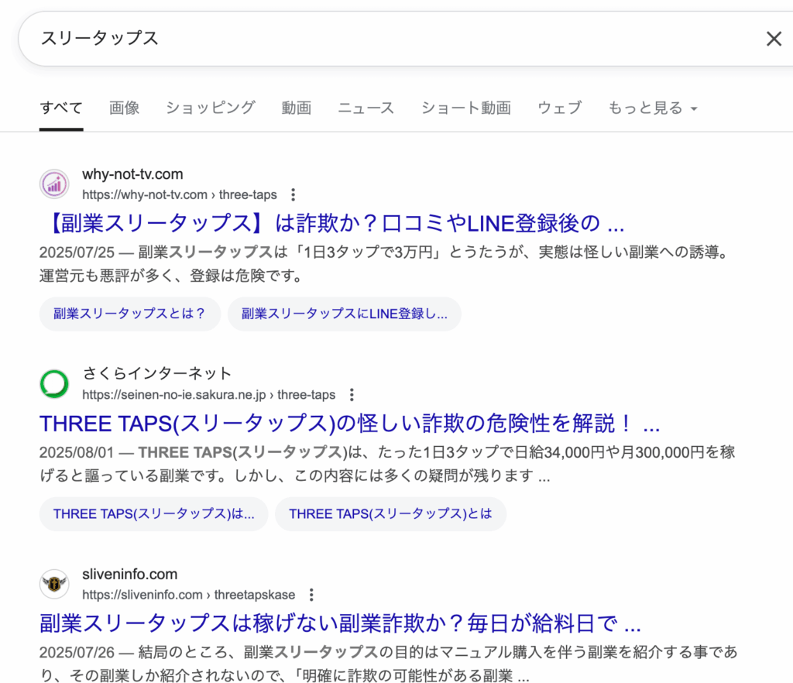Viewport: 793px width, 683px height.
Task: Open the options menu beside sliveninfo.com URL
Action: click(x=311, y=595)
